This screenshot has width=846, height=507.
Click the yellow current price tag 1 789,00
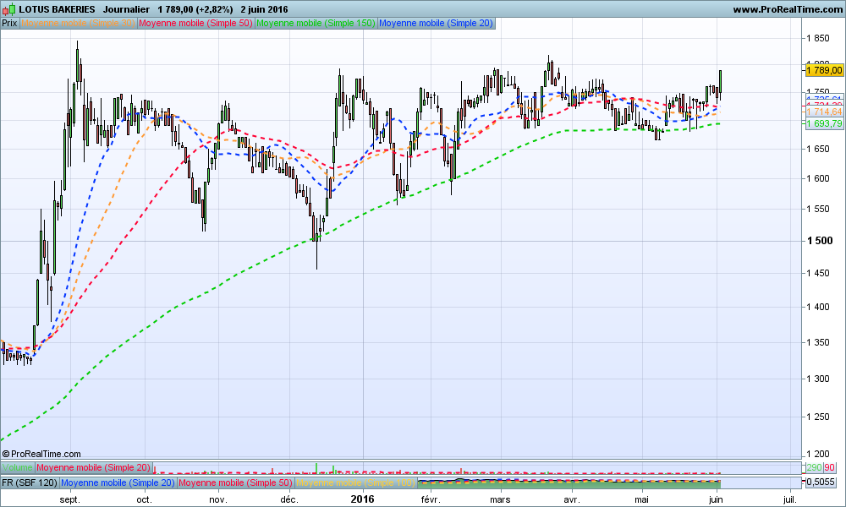tap(824, 70)
